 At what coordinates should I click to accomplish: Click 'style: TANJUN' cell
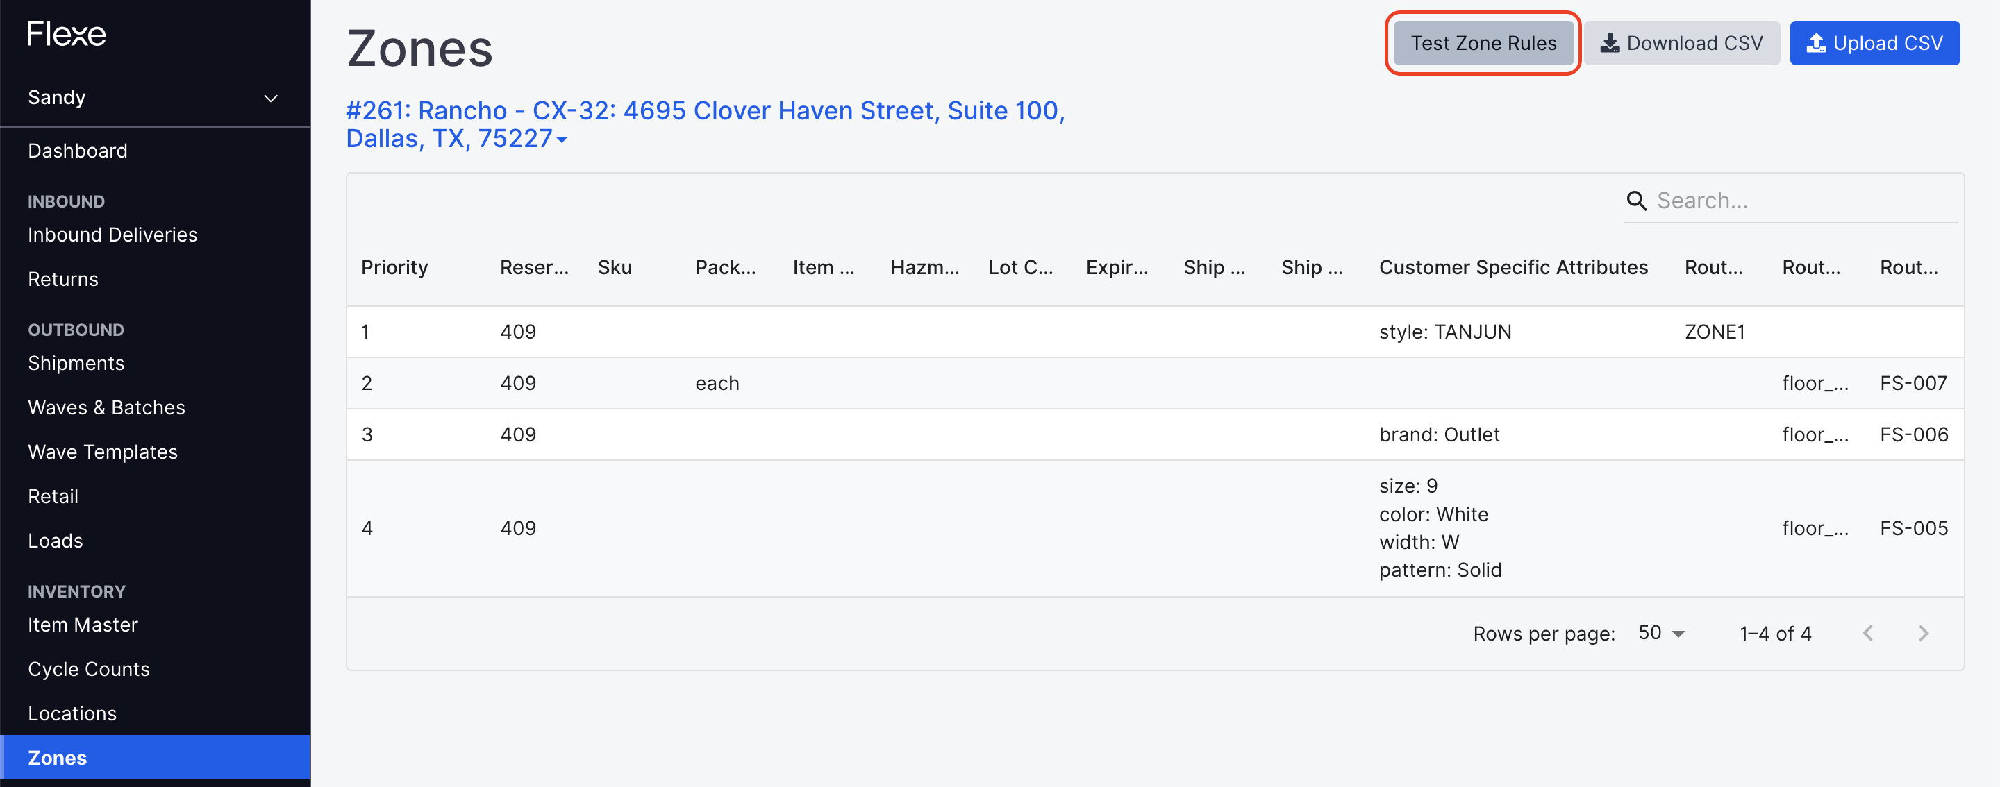tap(1445, 332)
